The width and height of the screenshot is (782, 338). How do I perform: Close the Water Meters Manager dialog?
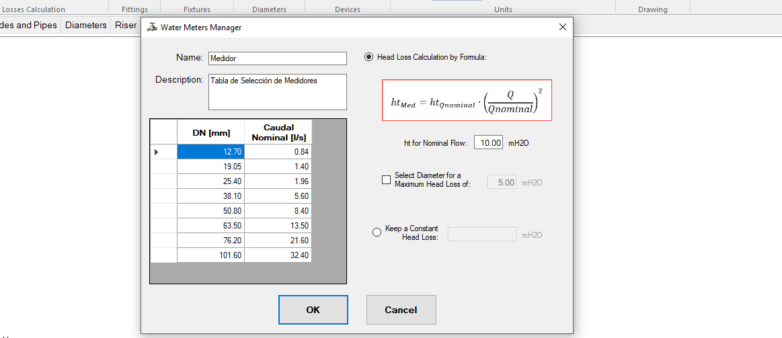click(x=562, y=27)
